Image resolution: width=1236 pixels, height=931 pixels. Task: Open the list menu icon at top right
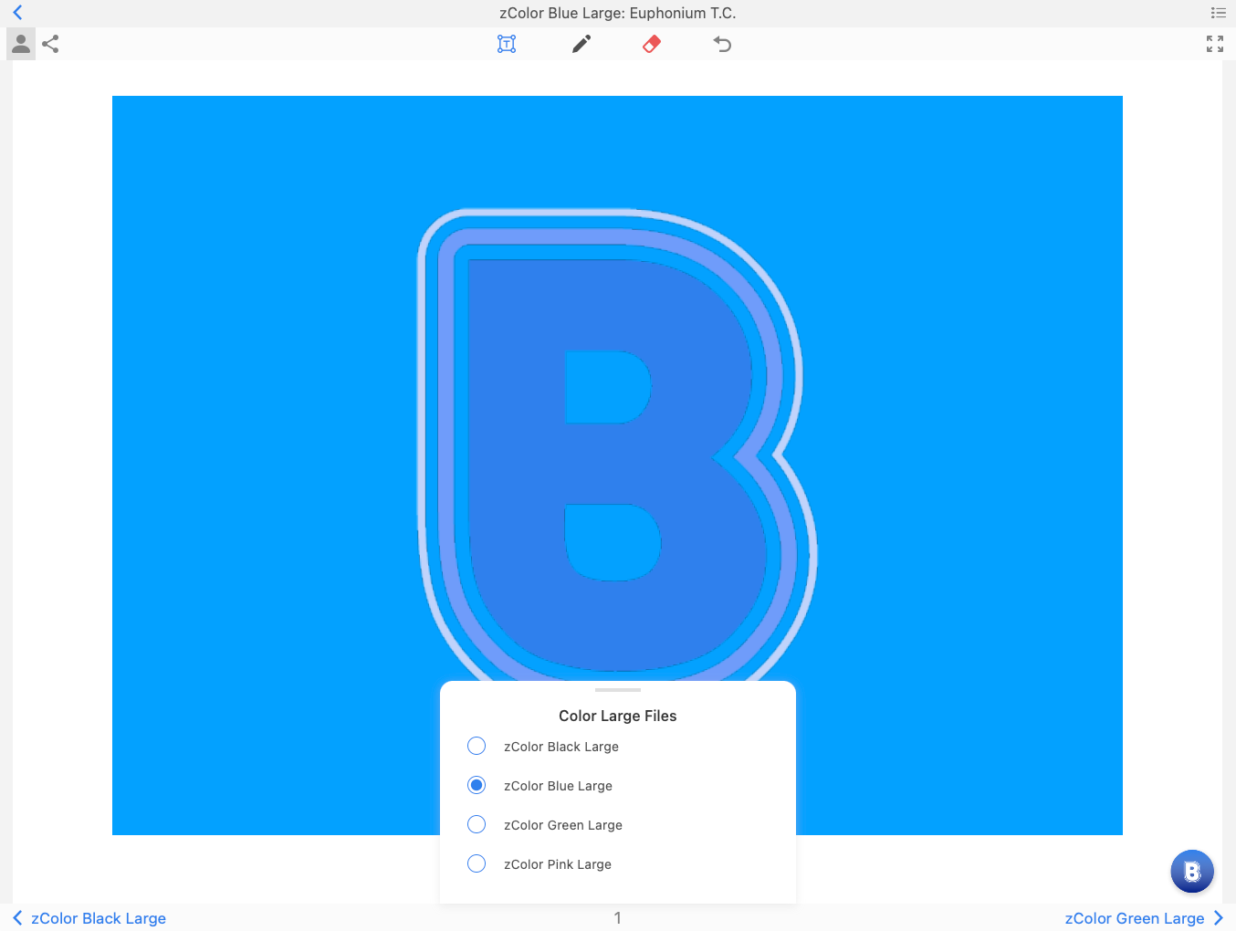[1218, 13]
